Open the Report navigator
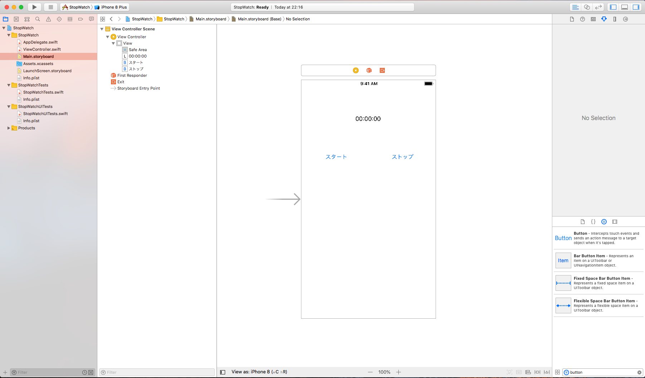The width and height of the screenshot is (645, 378). point(91,19)
